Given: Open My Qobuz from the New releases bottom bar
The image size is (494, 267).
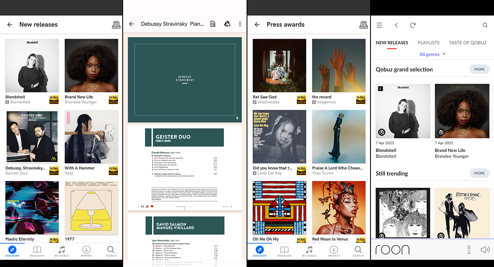Looking at the screenshot, I should click(x=62, y=251).
